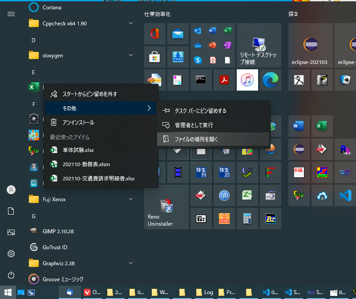Open the Command Prompt tile
Screen dimensions: 356x299
pos(201,80)
